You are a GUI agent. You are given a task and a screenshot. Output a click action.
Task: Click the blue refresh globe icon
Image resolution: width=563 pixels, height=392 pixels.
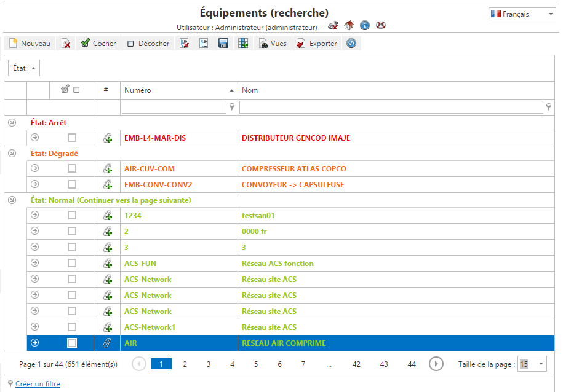351,44
